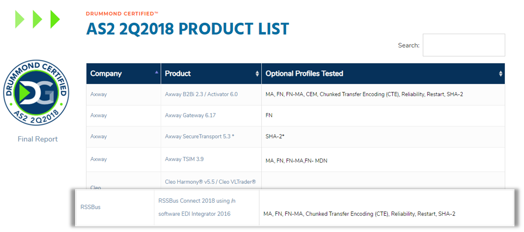The height and width of the screenshot is (232, 524).
Task: Open the Axway TSIM 3.9 product link
Action: (x=184, y=159)
